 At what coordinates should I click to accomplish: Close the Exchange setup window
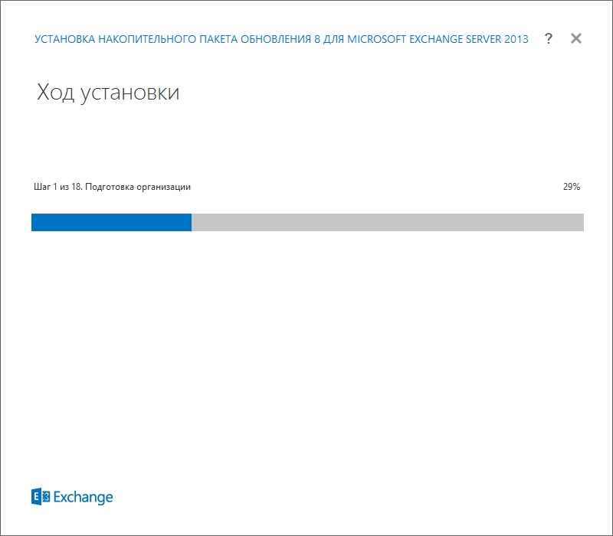pos(576,38)
